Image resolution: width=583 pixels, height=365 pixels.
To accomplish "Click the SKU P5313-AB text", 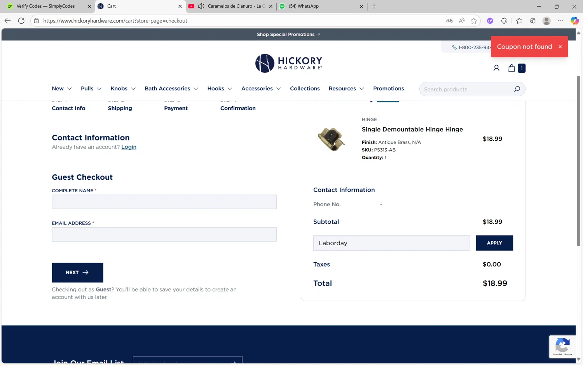I will point(379,150).
